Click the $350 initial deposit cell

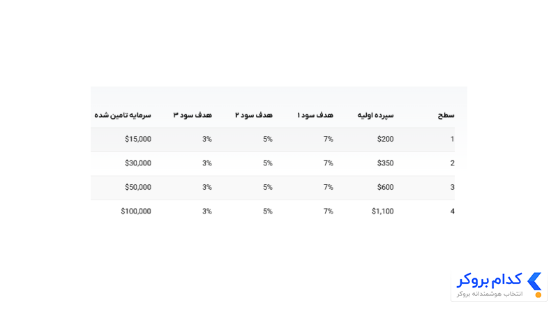[386, 163]
